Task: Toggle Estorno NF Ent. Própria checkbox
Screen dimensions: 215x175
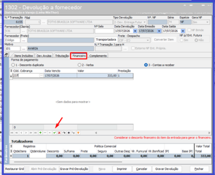Action: [133, 48]
